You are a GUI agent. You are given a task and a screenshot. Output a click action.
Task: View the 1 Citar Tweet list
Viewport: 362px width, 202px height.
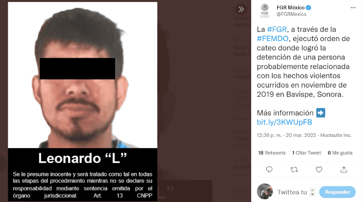point(306,153)
